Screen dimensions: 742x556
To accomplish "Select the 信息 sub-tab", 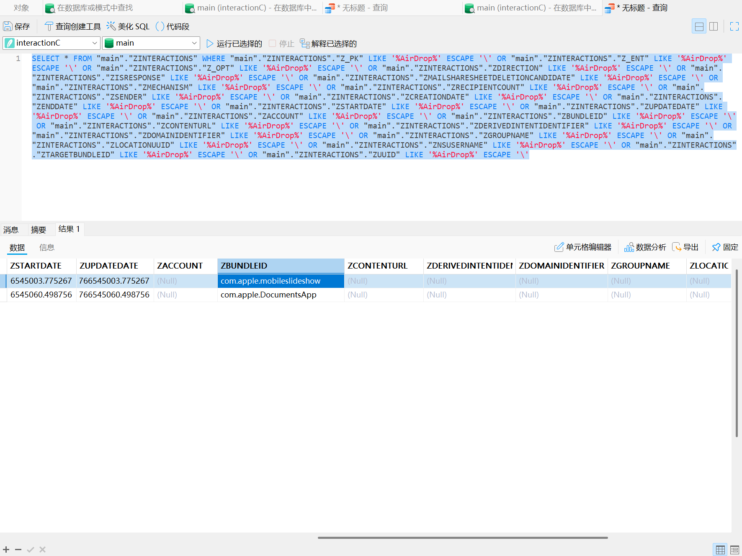I will click(47, 248).
